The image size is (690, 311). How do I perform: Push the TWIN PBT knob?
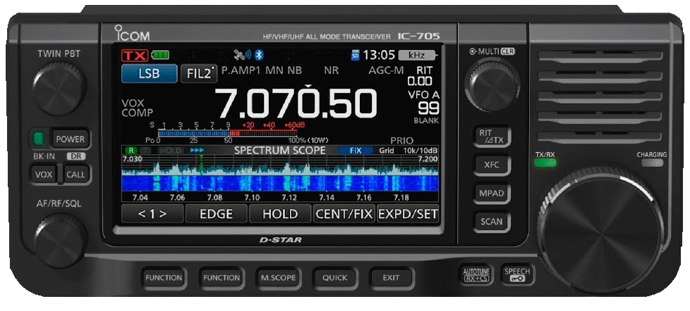(x=59, y=88)
